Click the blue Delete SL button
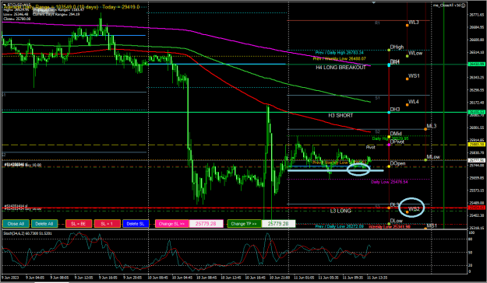This screenshot has height=283, width=487. [136, 223]
